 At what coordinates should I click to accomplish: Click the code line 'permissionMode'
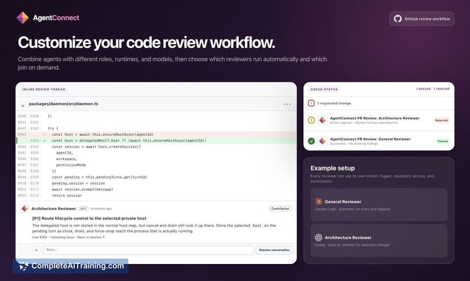point(70,165)
